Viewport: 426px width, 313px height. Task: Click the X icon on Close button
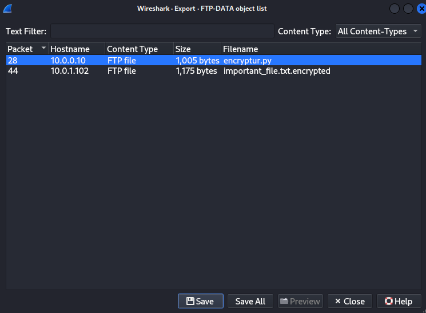point(338,301)
